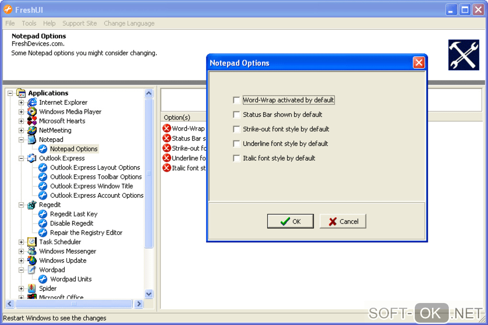This screenshot has height=325, width=488.
Task: Click the Notepad application icon
Action: pos(32,140)
